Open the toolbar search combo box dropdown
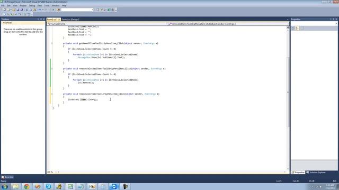 coord(92,9)
